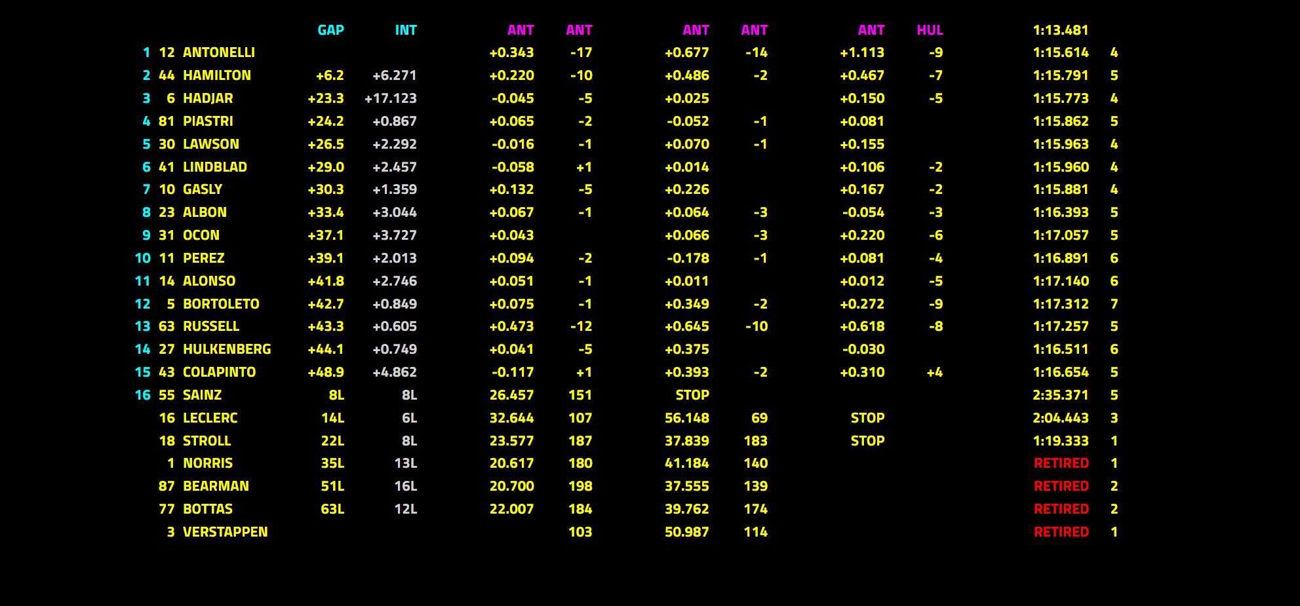Select Leclerc's sector time 56.148
Screen dimensions: 1300x606
(687, 418)
